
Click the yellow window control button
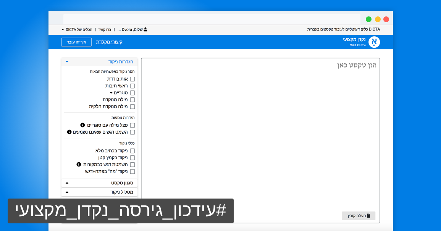click(378, 19)
